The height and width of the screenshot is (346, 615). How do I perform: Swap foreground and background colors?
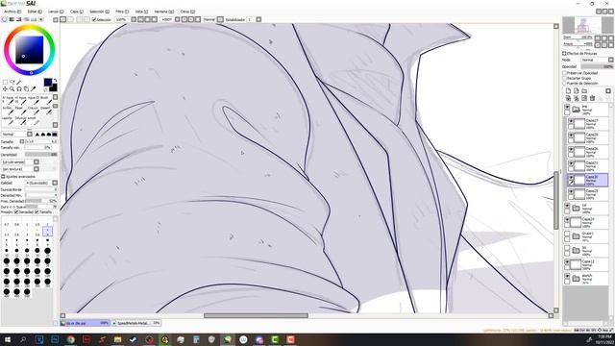(x=56, y=81)
